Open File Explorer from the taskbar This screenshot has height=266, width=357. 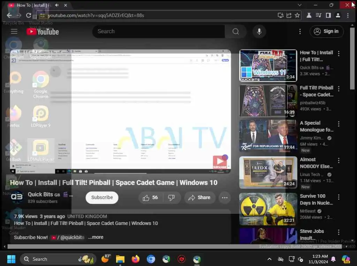point(120,259)
